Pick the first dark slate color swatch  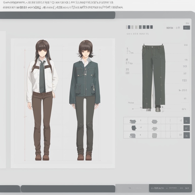point(129,27)
